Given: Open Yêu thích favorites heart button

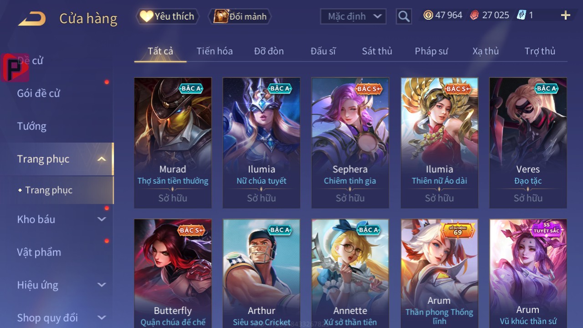Looking at the screenshot, I should [x=168, y=16].
